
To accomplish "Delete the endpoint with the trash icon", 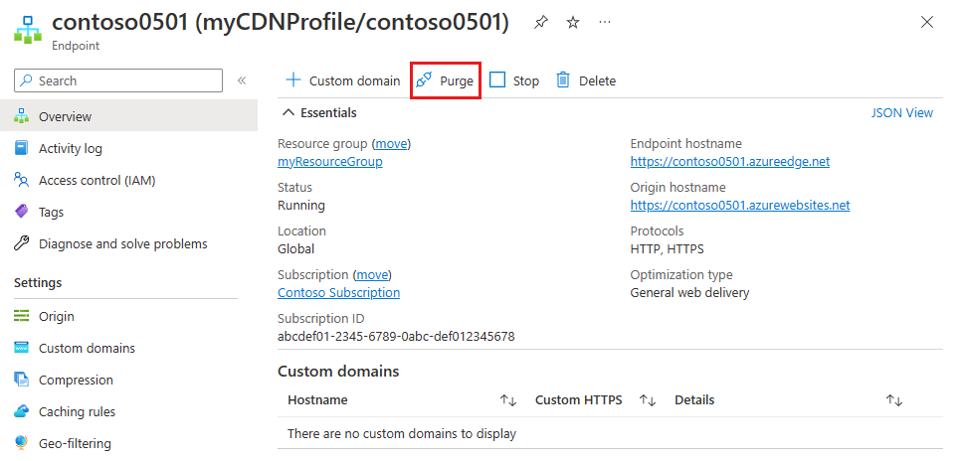I will [586, 80].
